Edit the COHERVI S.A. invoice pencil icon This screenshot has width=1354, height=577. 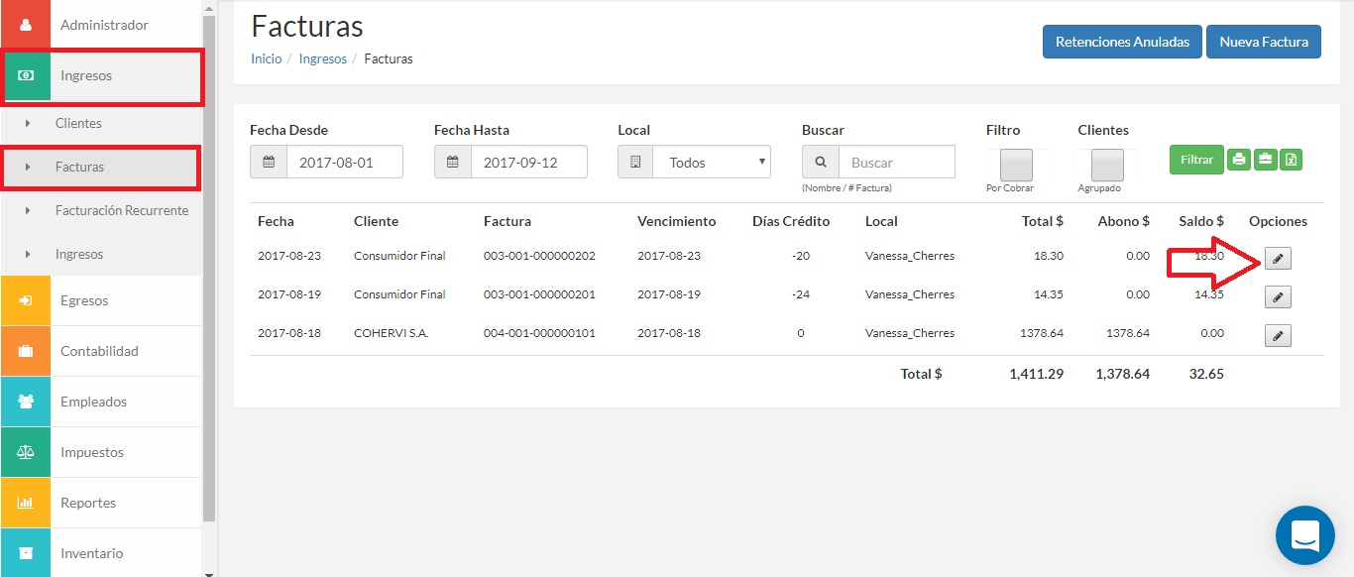click(1279, 336)
